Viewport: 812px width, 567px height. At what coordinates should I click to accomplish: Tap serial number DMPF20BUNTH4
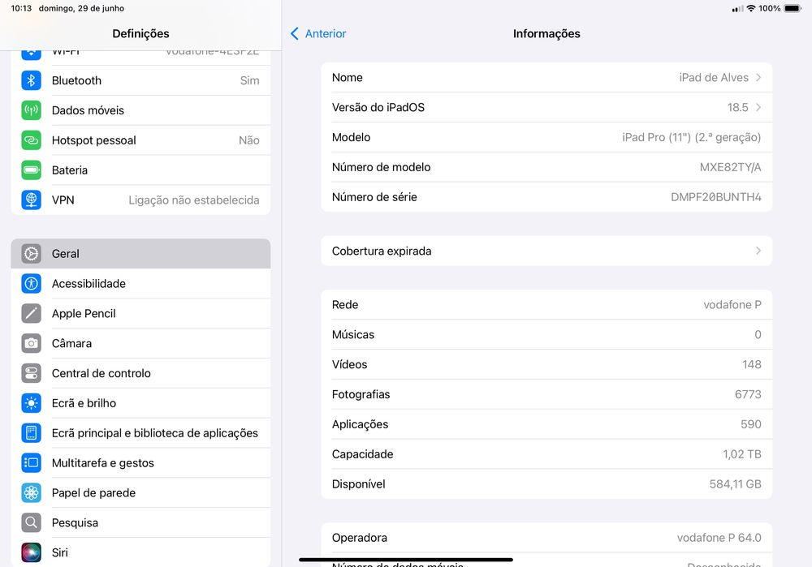click(715, 197)
